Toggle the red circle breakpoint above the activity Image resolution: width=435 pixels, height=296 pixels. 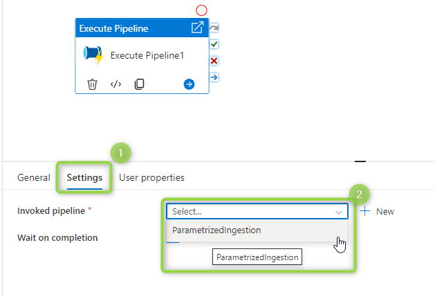tap(201, 10)
